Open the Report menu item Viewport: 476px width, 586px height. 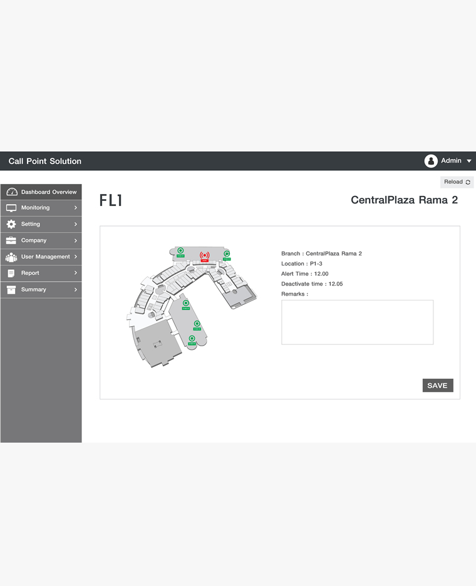[41, 273]
